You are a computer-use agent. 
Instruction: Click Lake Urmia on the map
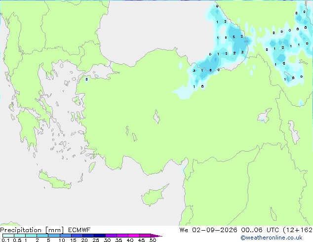[x=294, y=132]
